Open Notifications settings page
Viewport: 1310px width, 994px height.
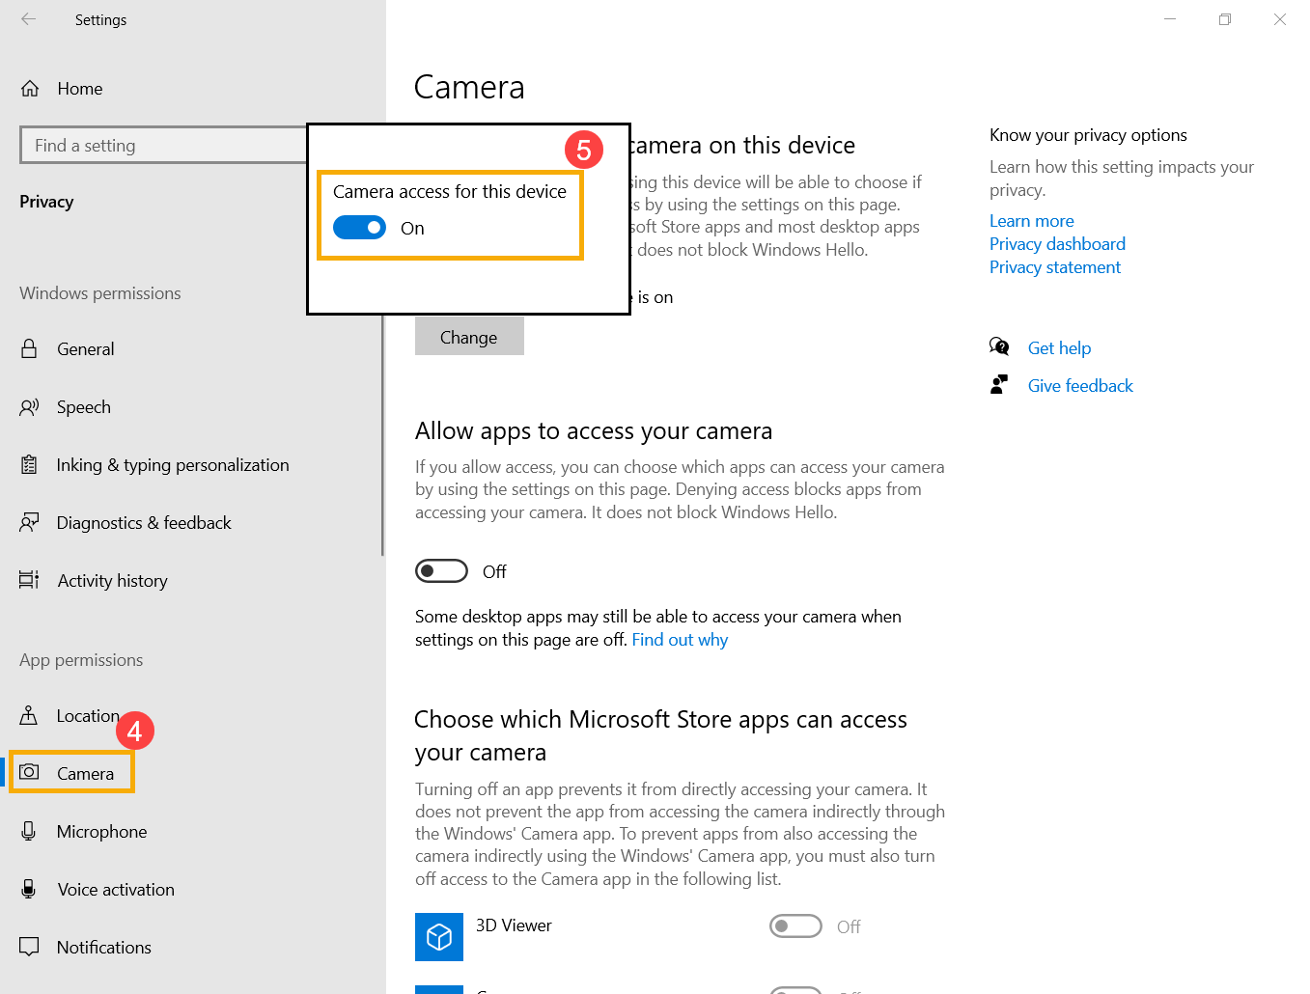click(x=103, y=948)
